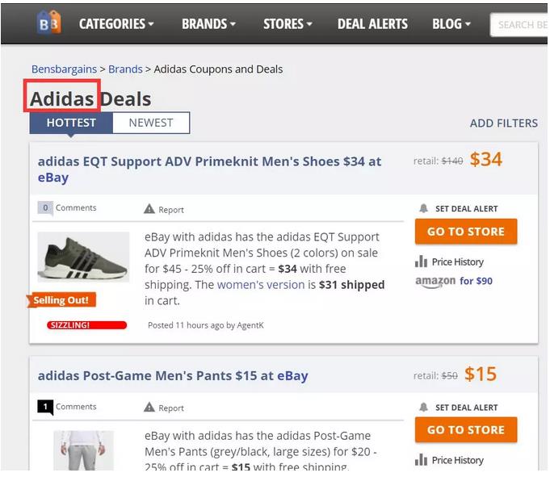Viewport: 550px width, 477px height.
Task: Expand the Categories dropdown menu
Action: [x=116, y=23]
